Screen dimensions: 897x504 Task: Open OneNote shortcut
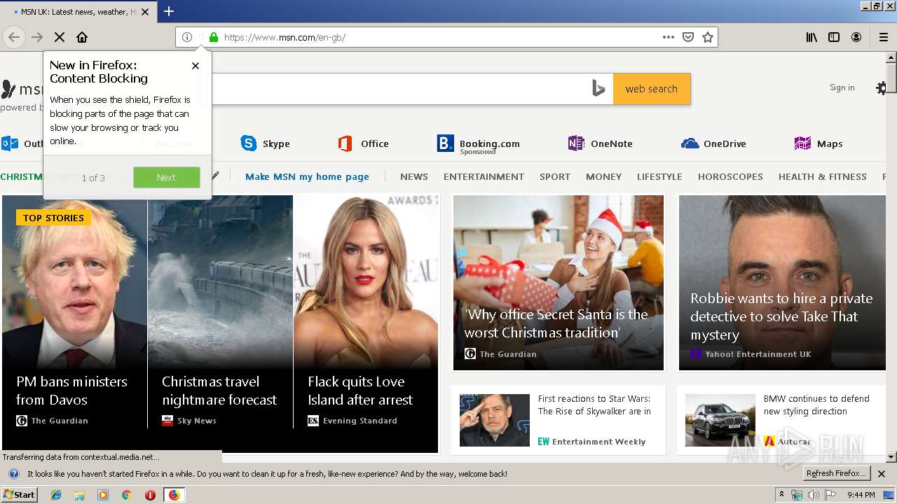[x=601, y=143]
